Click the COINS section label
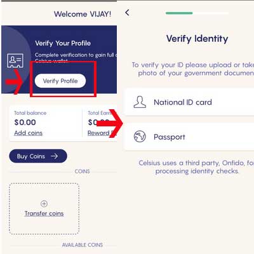The width and height of the screenshot is (254, 254). pyautogui.click(x=82, y=171)
